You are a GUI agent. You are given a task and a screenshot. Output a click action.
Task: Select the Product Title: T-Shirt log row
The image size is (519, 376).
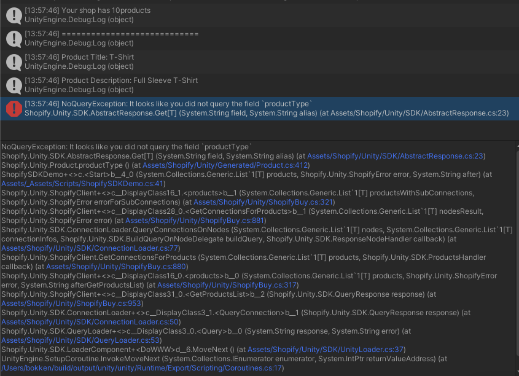click(x=259, y=62)
